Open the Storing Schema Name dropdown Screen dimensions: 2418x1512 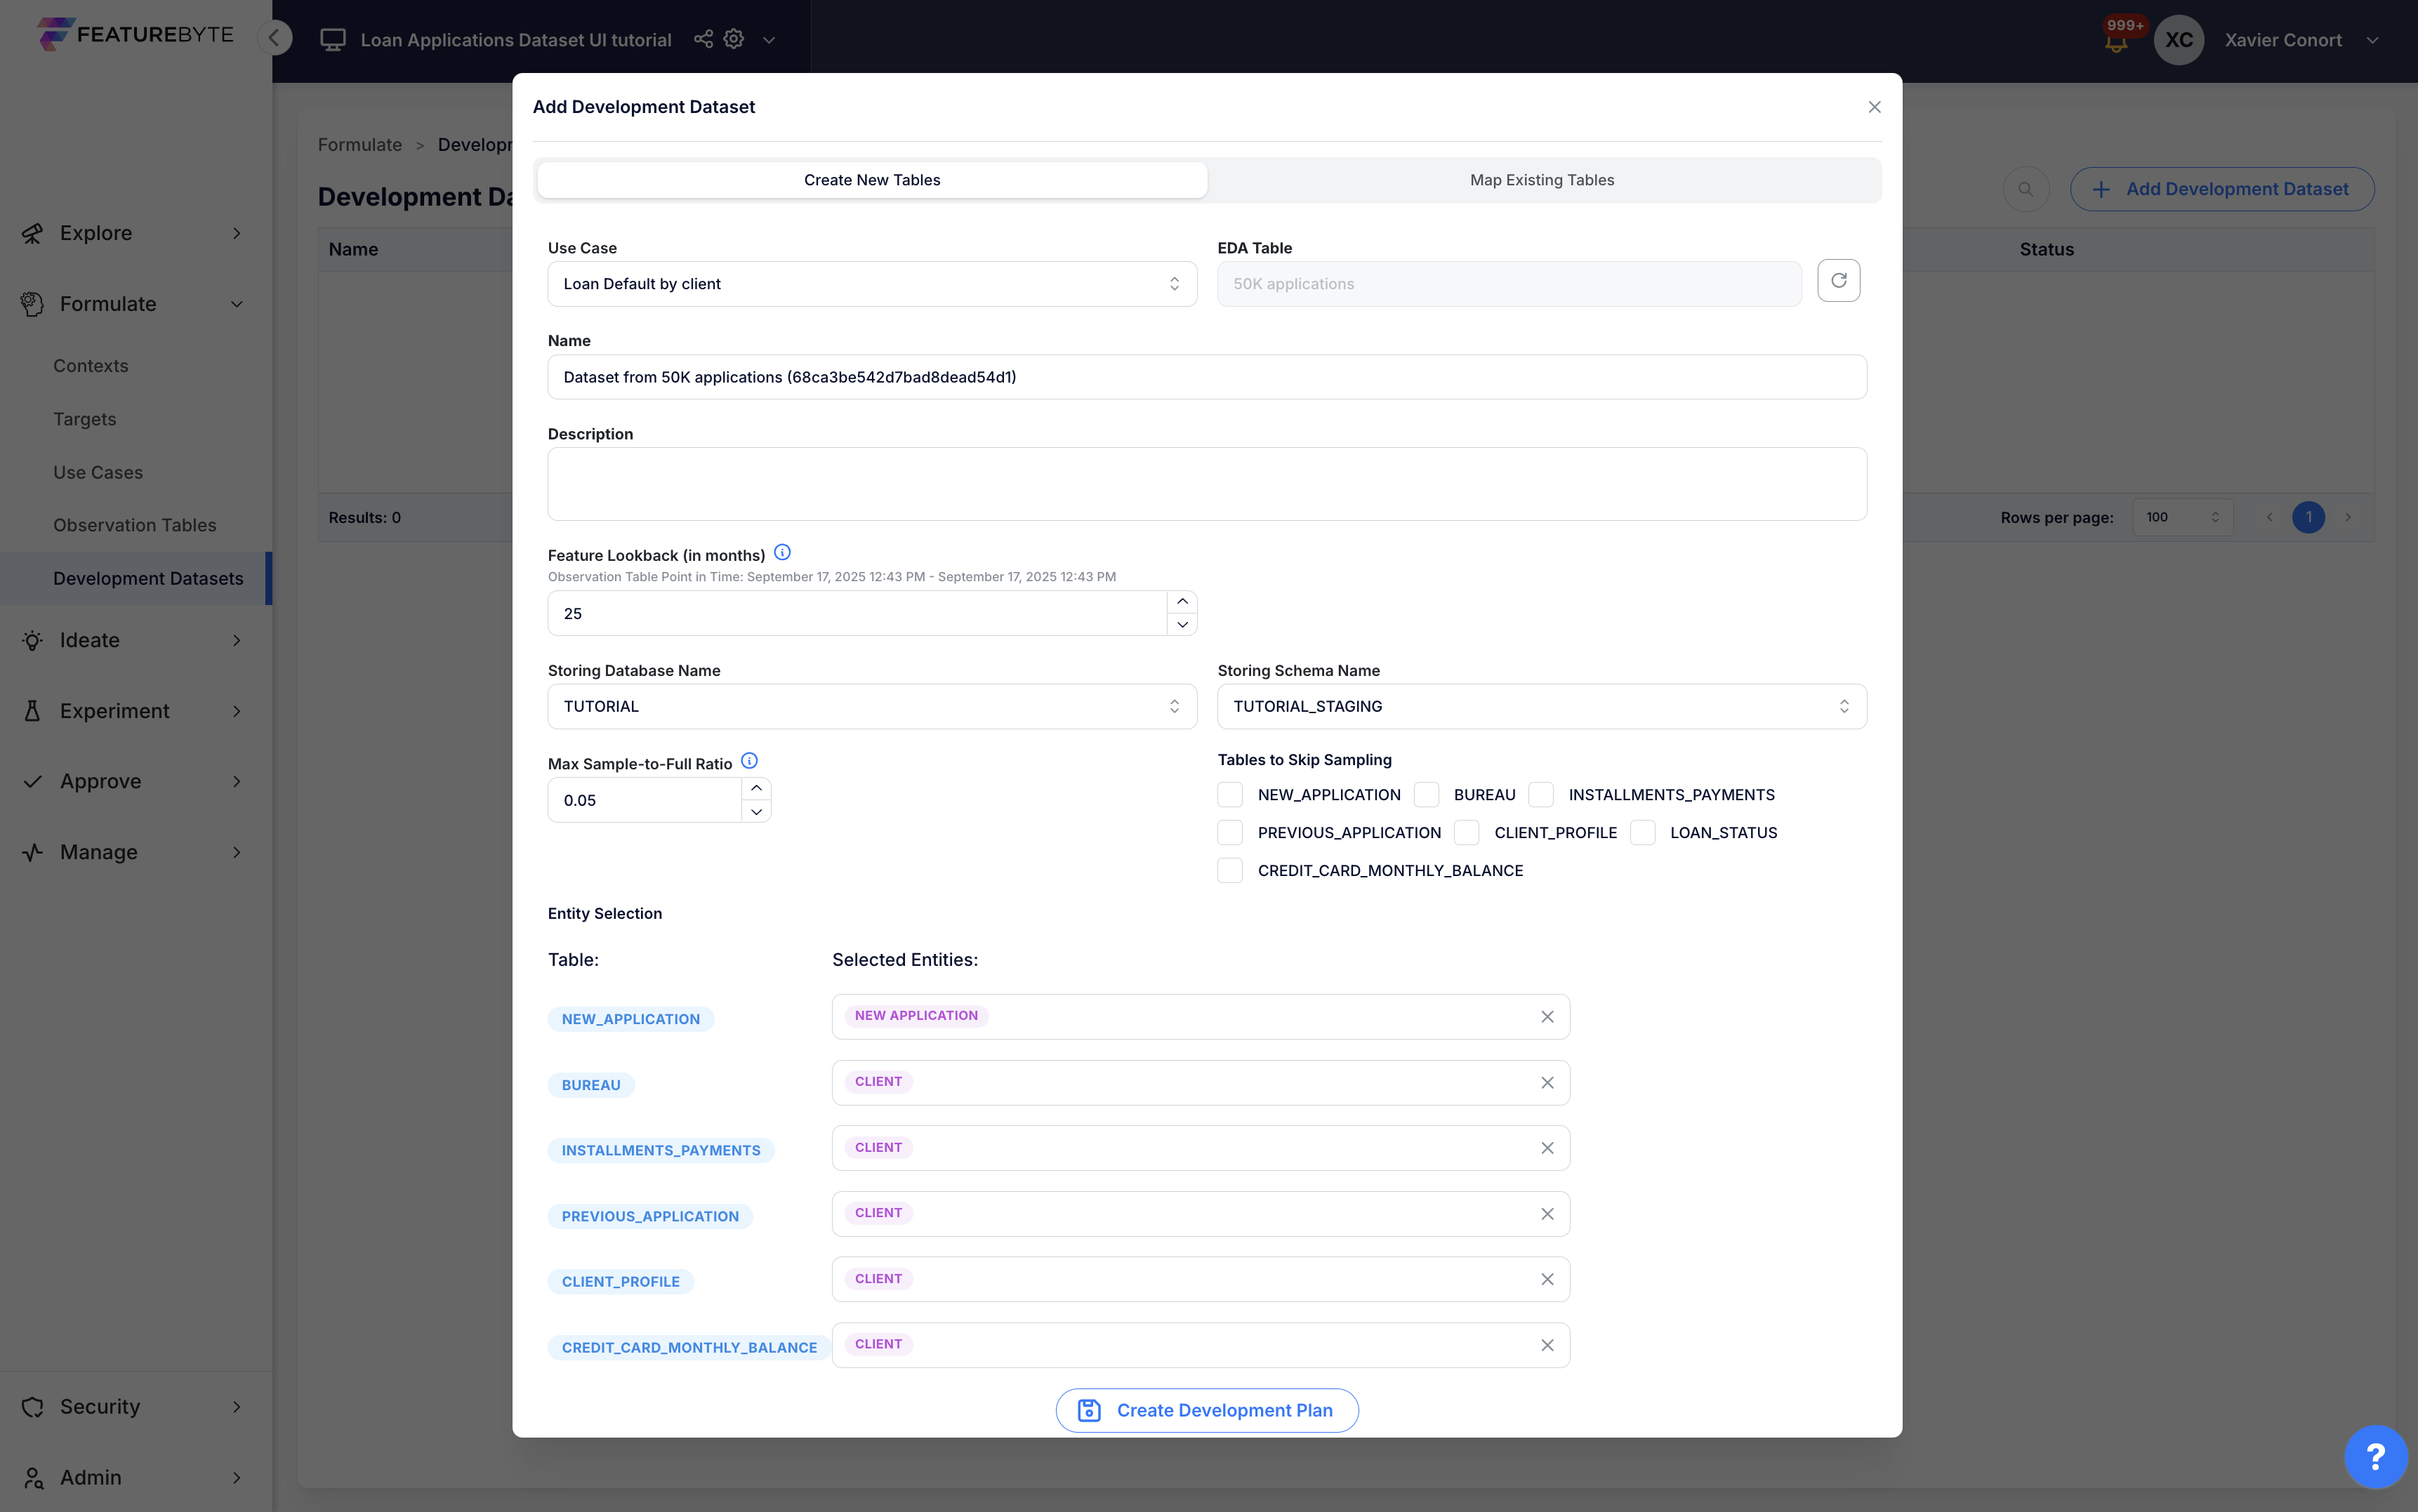pyautogui.click(x=1541, y=707)
